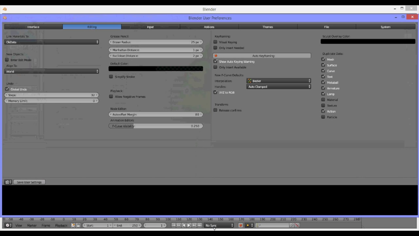419x236 pixels.
Task: Click the Grease Pencil Default Color swatch
Action: pyautogui.click(x=156, y=69)
